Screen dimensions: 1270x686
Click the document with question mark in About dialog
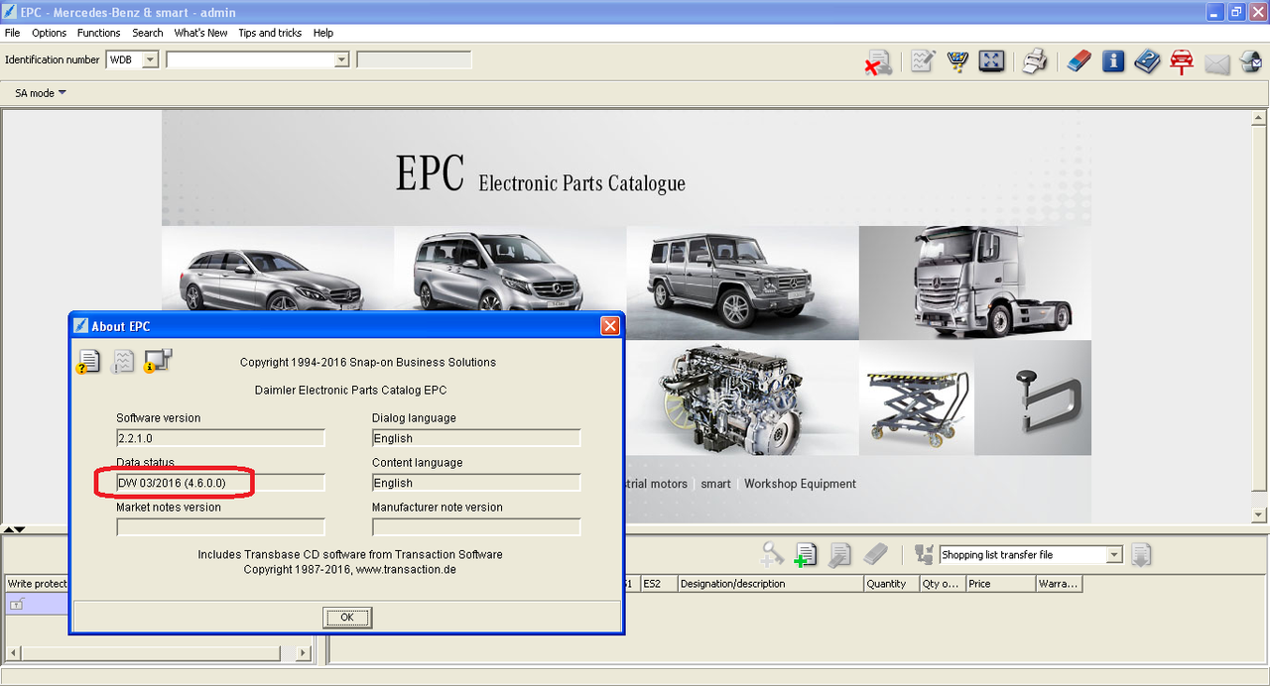88,362
